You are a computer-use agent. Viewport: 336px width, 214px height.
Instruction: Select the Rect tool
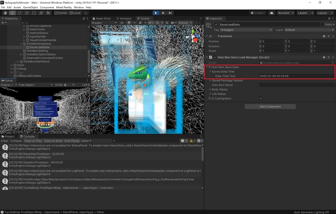(34, 13)
